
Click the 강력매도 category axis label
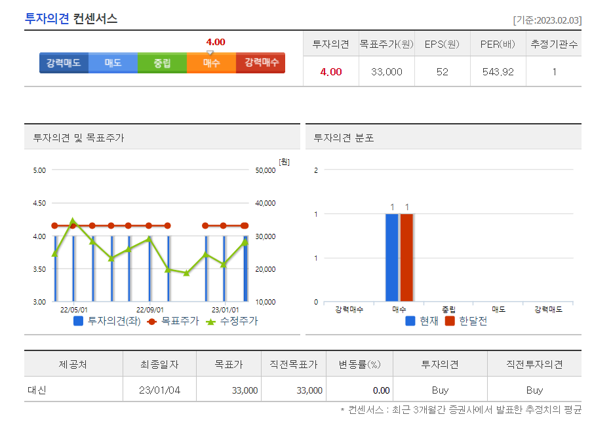(x=548, y=309)
